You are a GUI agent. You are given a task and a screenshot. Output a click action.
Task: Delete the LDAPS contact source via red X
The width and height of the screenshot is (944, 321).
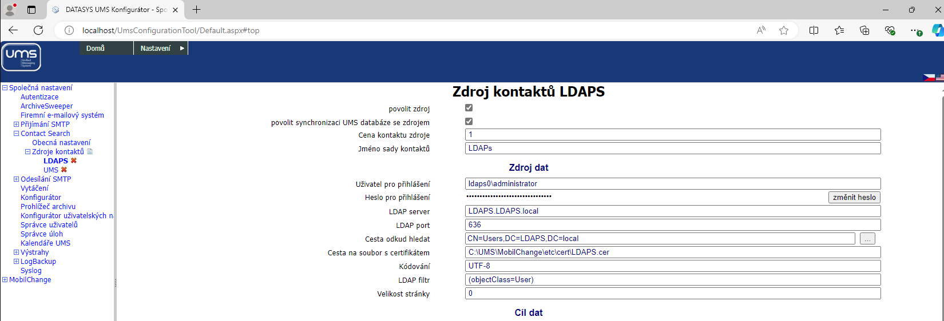tap(74, 161)
